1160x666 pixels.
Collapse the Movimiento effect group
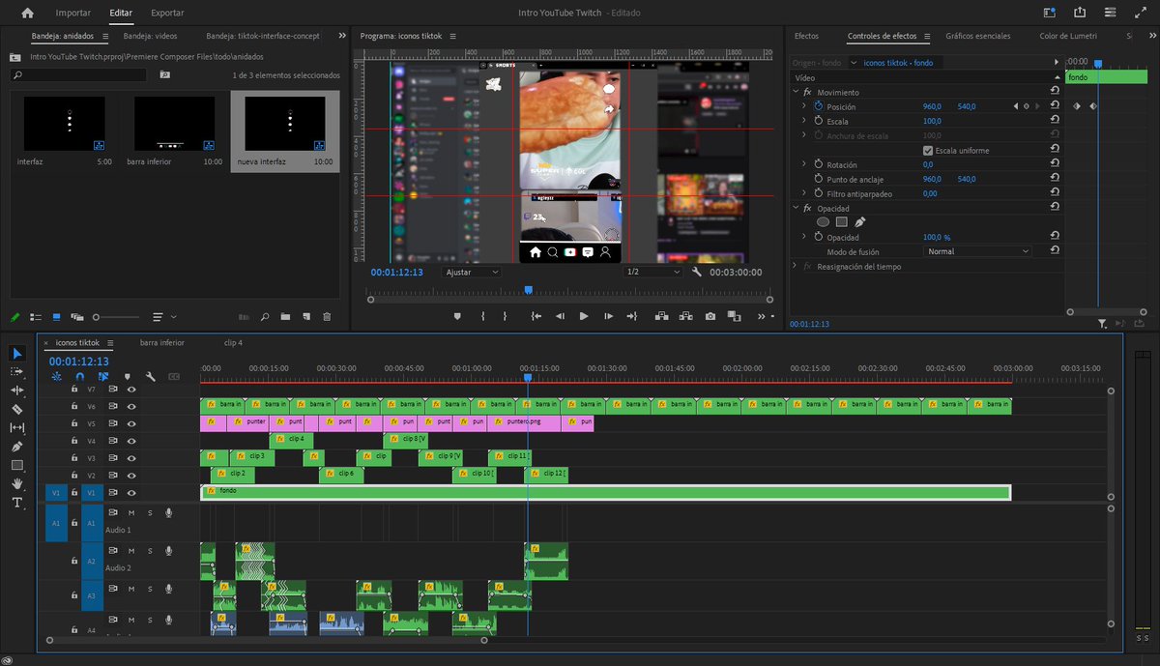click(x=796, y=92)
